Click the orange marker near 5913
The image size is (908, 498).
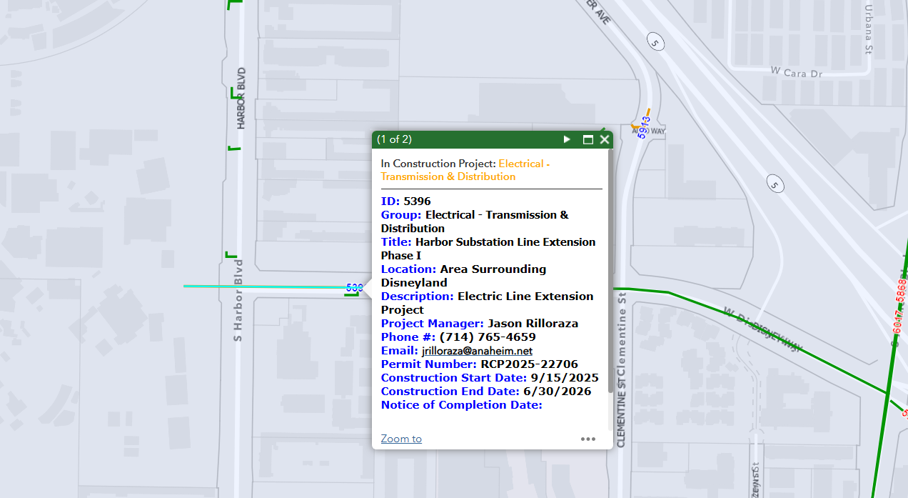tap(635, 126)
